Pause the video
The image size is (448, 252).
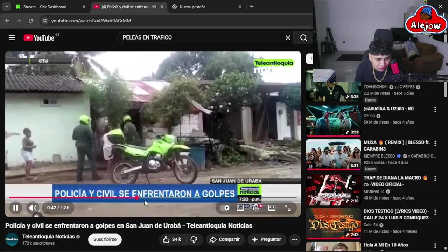[x=16, y=208]
